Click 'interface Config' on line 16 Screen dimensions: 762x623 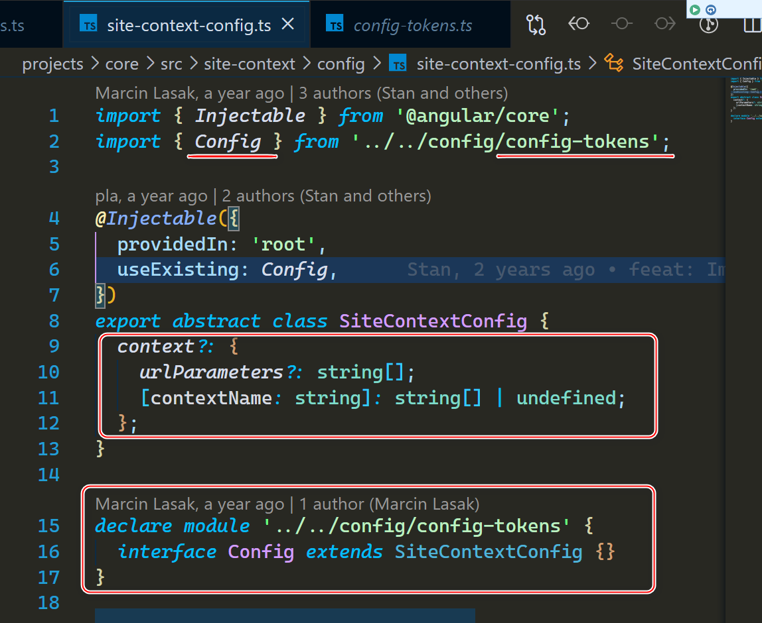(206, 551)
